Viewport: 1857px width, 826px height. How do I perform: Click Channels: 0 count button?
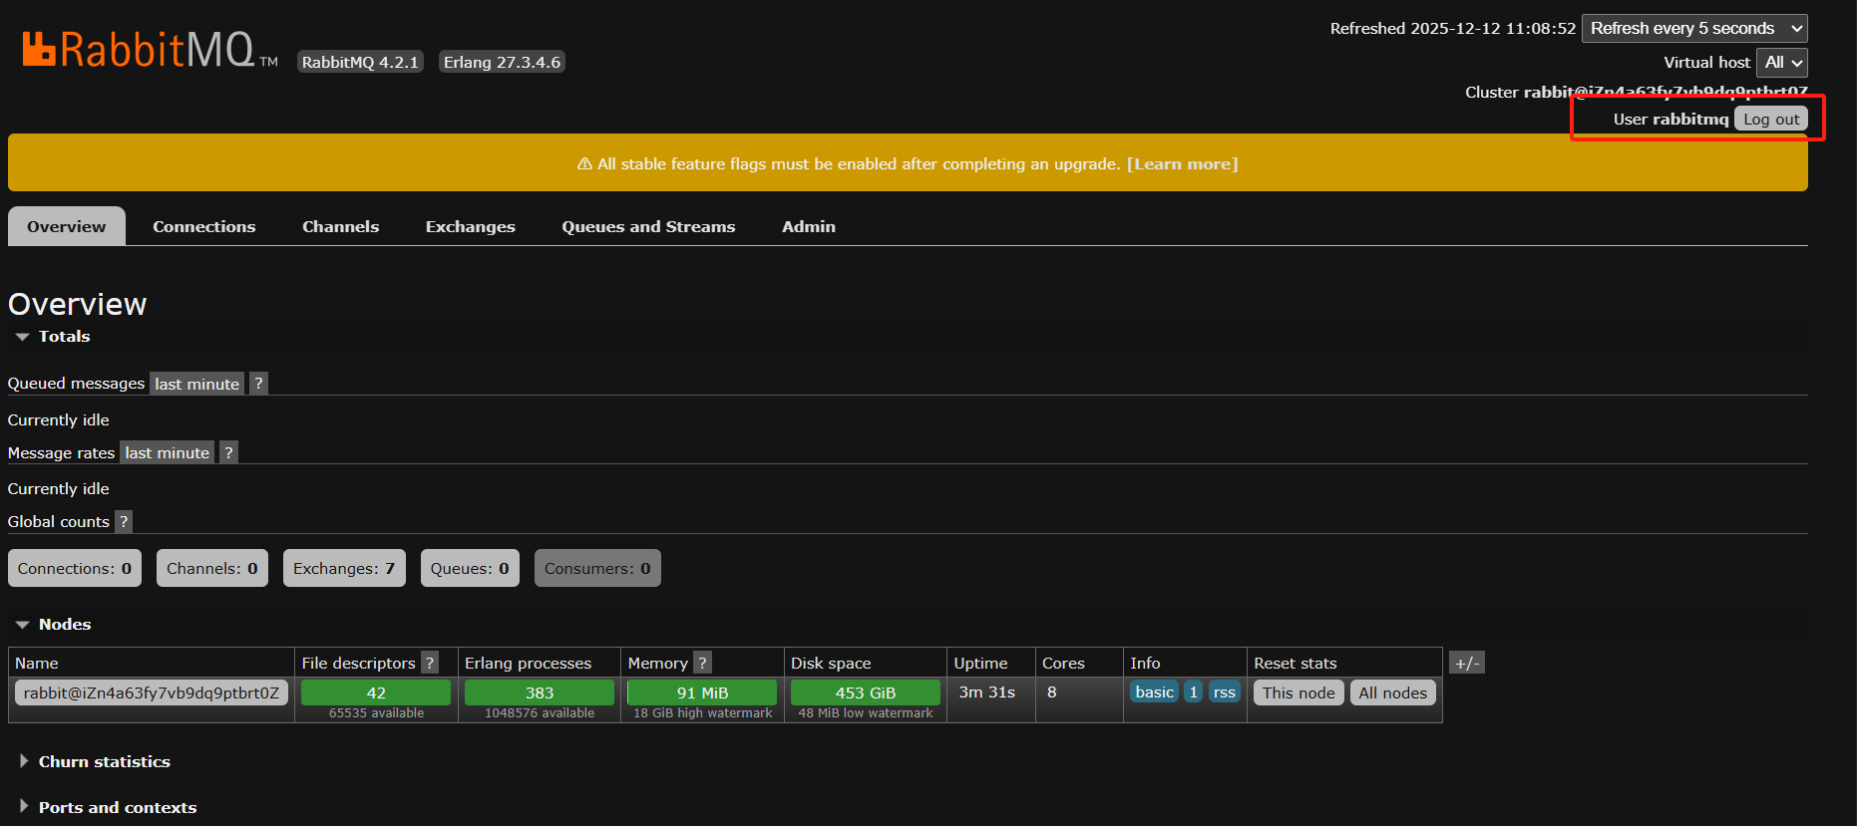point(212,568)
